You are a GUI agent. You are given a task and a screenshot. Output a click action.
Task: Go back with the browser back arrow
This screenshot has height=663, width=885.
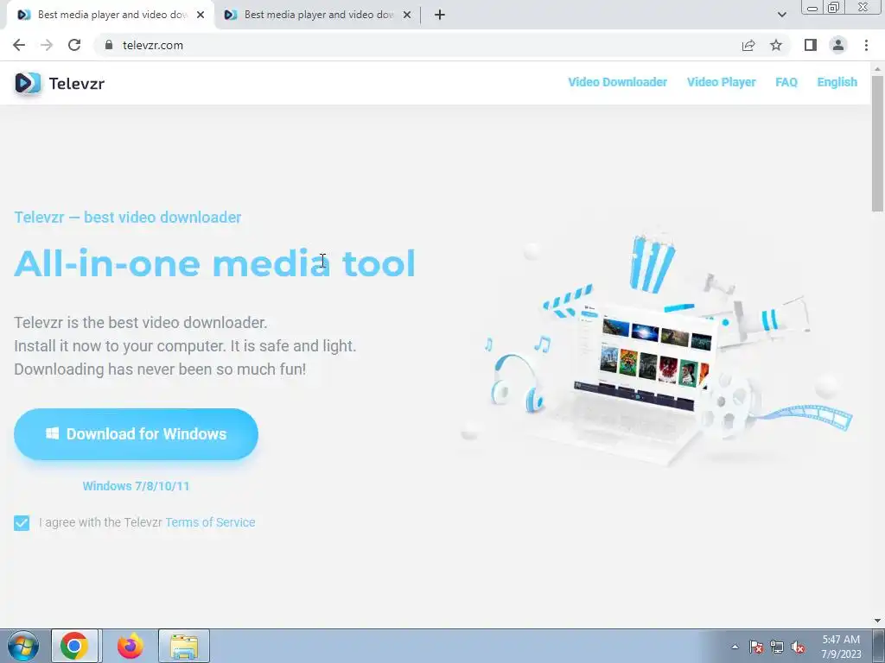19,45
